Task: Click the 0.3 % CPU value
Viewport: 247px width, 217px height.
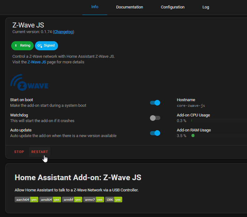Action: point(182,121)
